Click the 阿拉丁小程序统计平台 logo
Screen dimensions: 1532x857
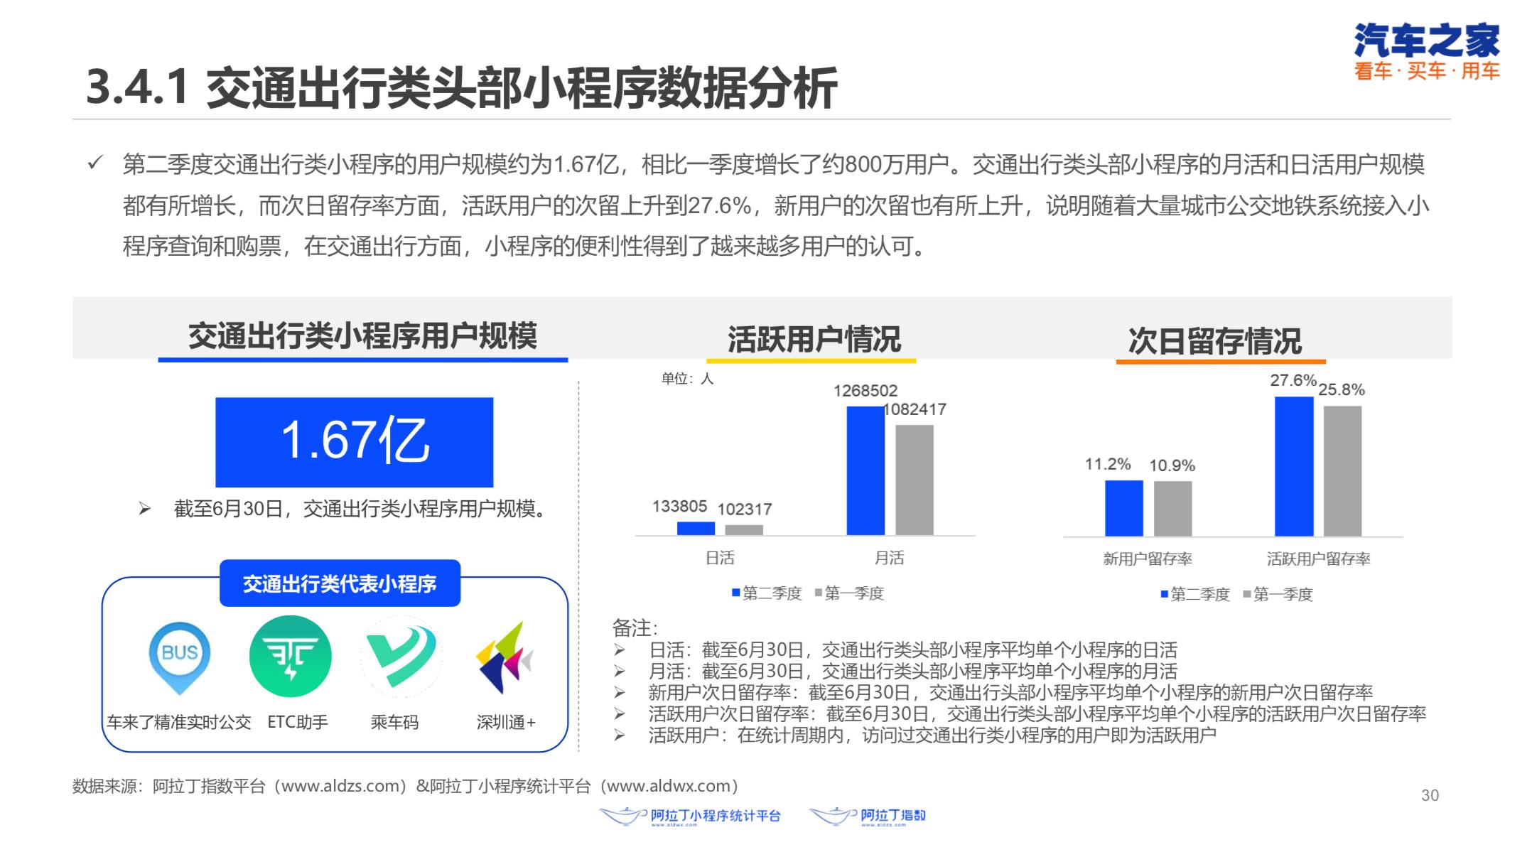(690, 816)
